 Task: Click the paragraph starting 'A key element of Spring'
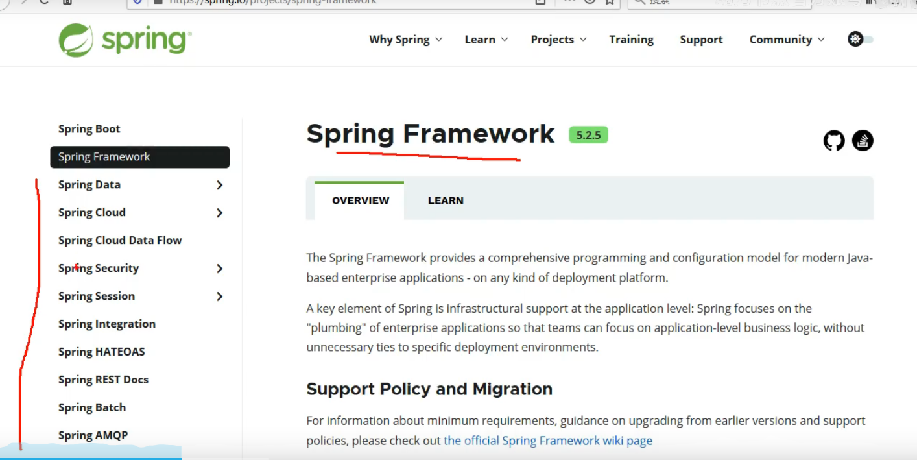(x=586, y=328)
